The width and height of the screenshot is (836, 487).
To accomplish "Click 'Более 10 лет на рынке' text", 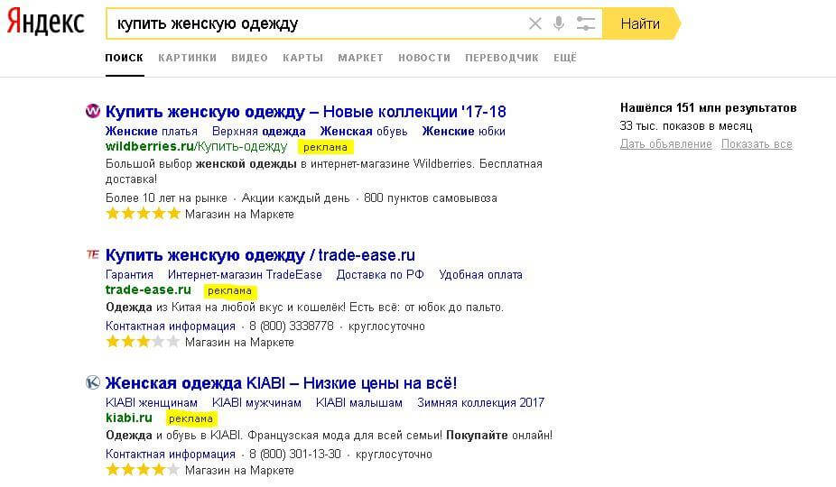I will click(166, 198).
